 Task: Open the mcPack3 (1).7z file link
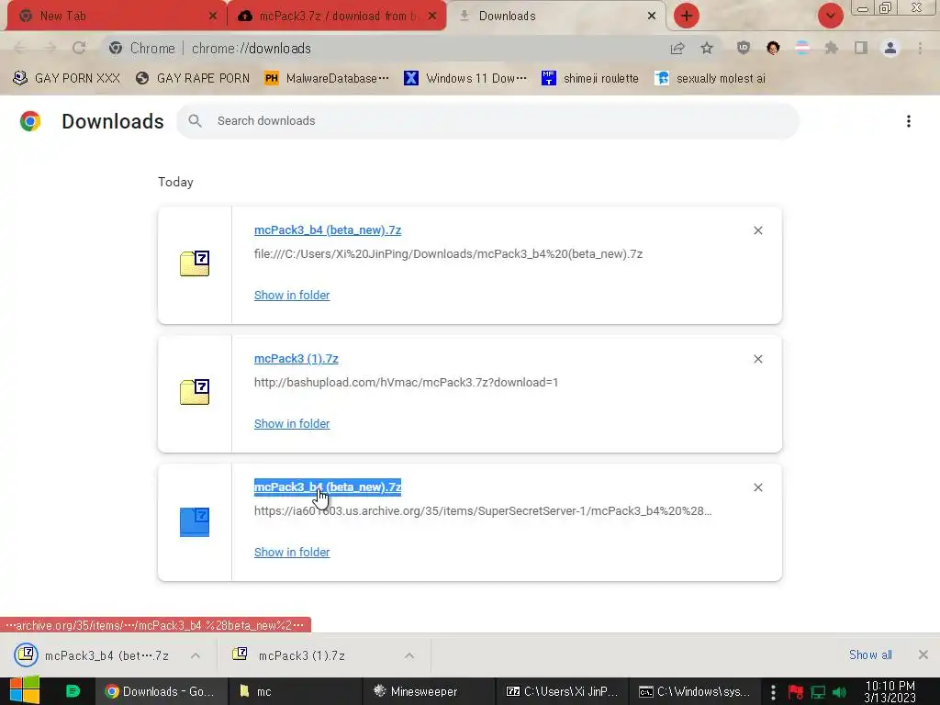297,359
